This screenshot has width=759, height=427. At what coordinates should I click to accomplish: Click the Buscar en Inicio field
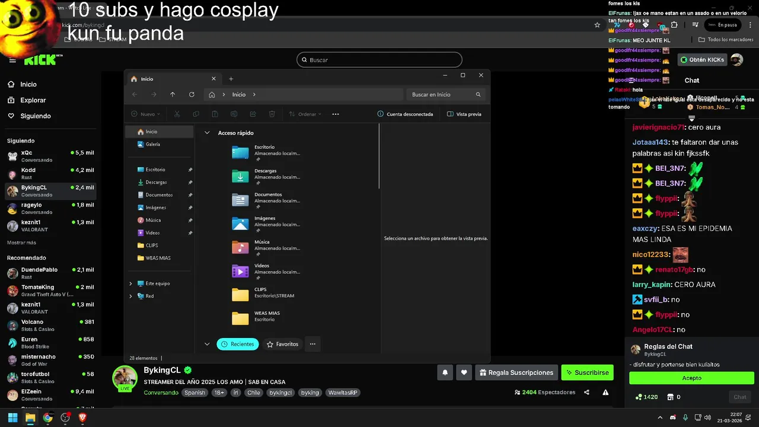(446, 94)
